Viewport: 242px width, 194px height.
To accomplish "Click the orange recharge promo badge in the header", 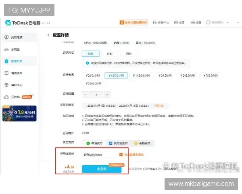I will pyautogui.click(x=134, y=23).
